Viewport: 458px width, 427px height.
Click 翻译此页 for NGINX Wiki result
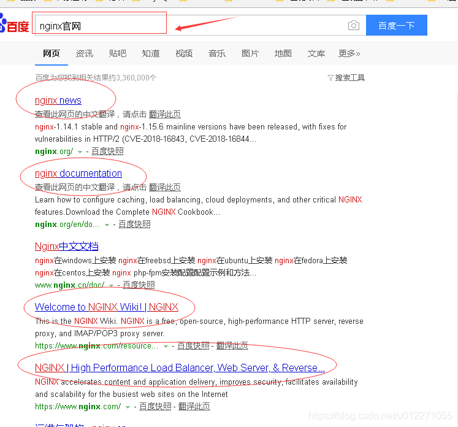click(232, 346)
